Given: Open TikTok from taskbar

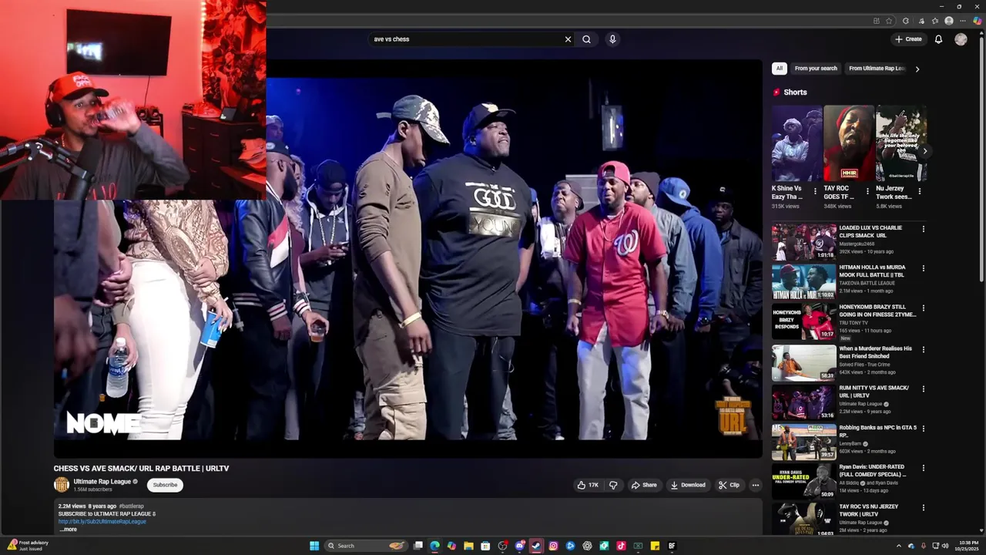Looking at the screenshot, I should click(x=621, y=546).
